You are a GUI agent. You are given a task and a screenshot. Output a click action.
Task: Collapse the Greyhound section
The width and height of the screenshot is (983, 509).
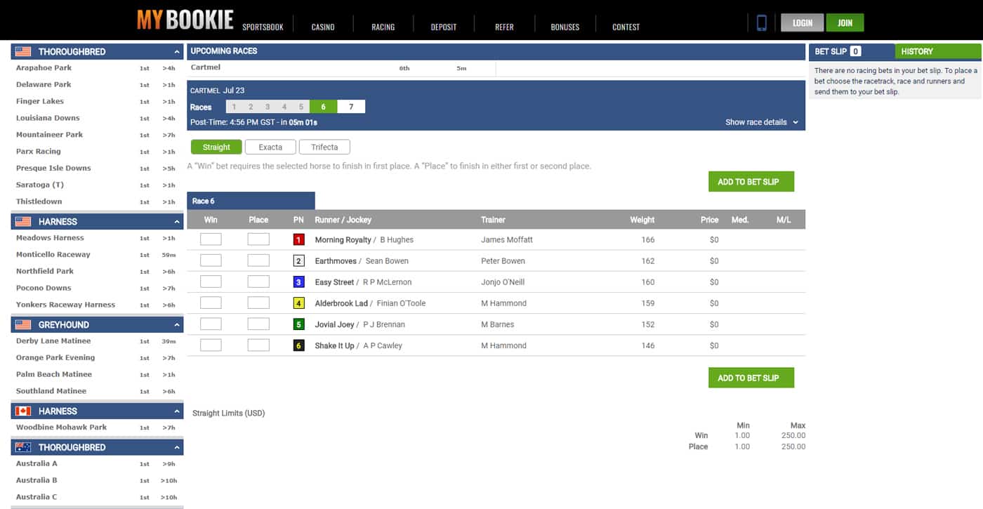point(177,325)
